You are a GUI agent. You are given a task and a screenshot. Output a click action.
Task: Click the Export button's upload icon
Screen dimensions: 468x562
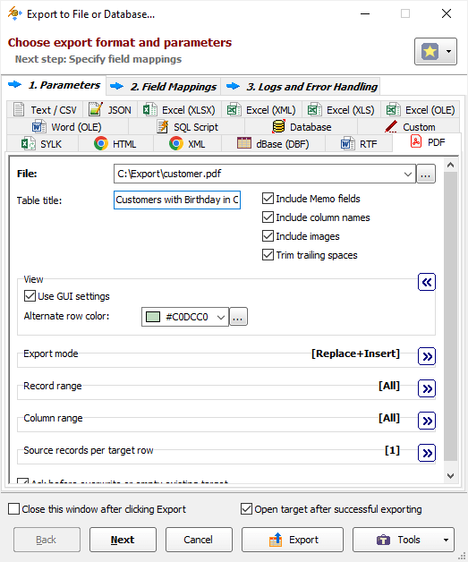tap(276, 540)
